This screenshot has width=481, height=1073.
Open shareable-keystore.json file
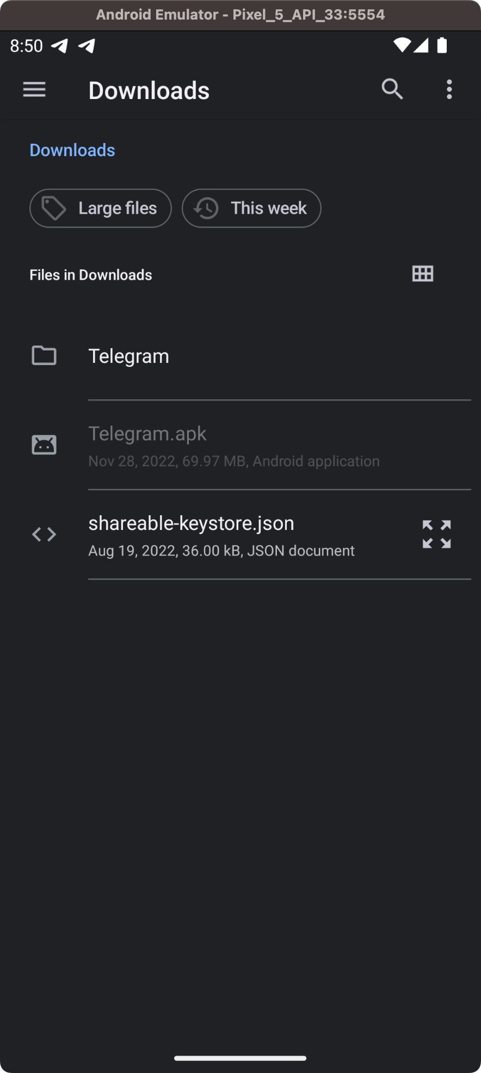click(221, 535)
